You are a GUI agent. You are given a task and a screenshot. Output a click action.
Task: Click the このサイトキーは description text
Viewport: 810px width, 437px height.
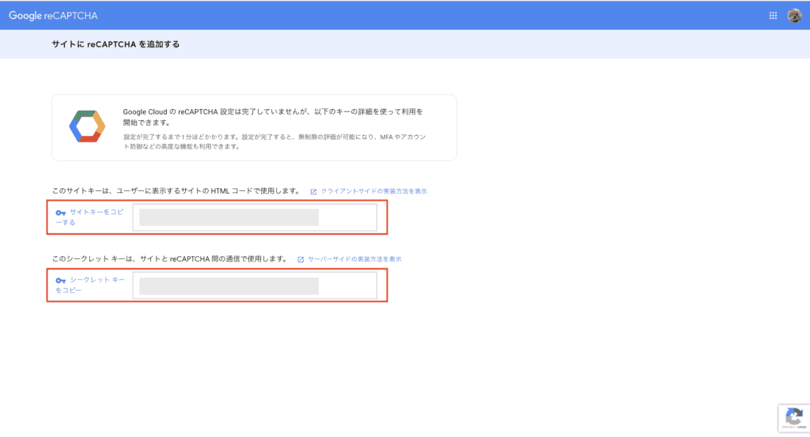(x=176, y=191)
